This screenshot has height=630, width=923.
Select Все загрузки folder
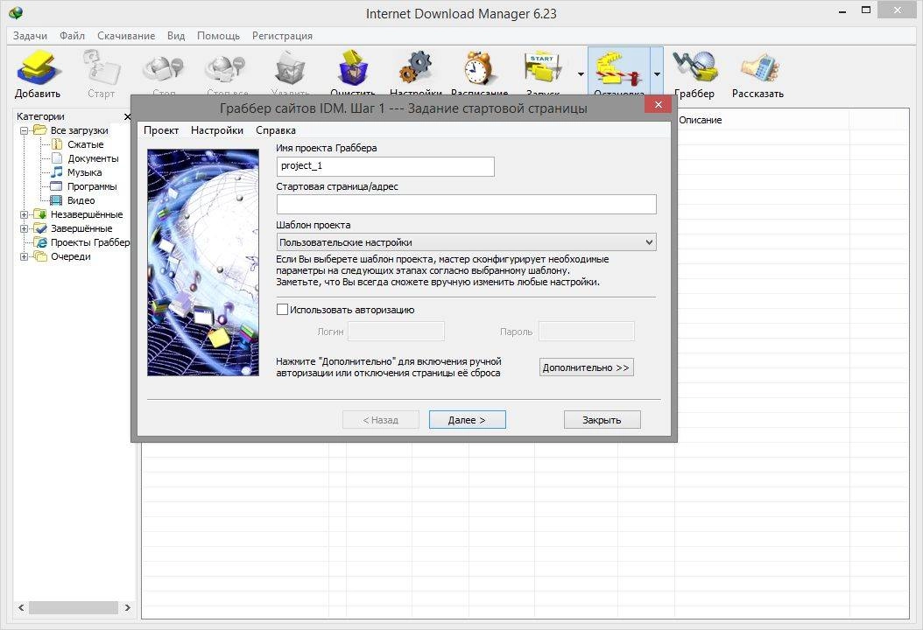[x=79, y=130]
